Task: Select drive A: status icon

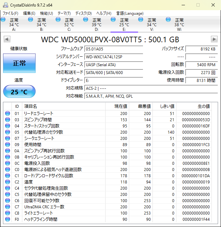Action: [3, 20]
